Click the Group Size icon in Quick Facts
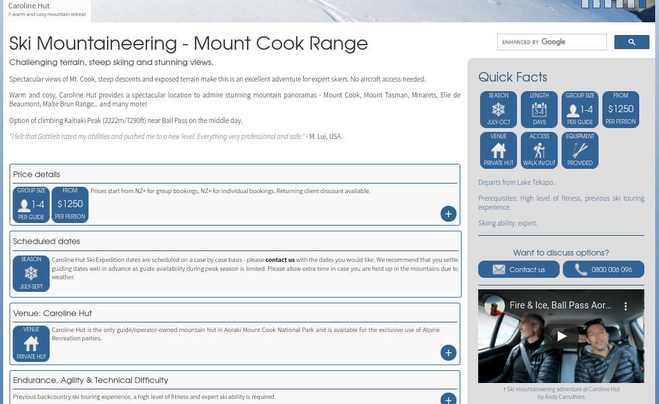The width and height of the screenshot is (659, 404). pos(580,110)
